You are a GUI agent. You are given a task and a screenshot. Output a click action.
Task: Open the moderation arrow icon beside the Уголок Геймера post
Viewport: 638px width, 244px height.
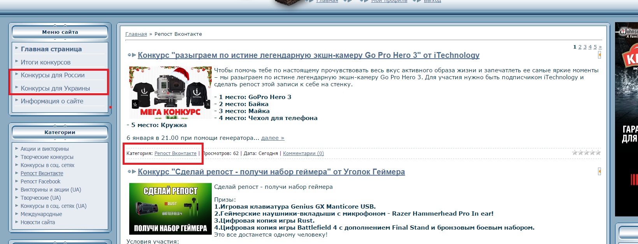[x=599, y=171]
